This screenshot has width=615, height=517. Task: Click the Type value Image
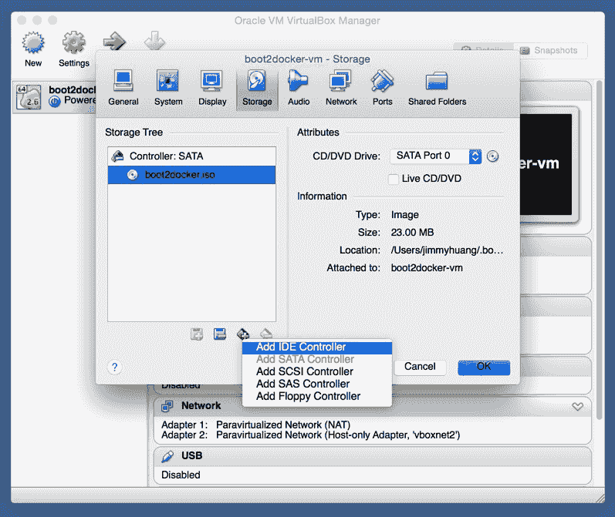point(405,215)
